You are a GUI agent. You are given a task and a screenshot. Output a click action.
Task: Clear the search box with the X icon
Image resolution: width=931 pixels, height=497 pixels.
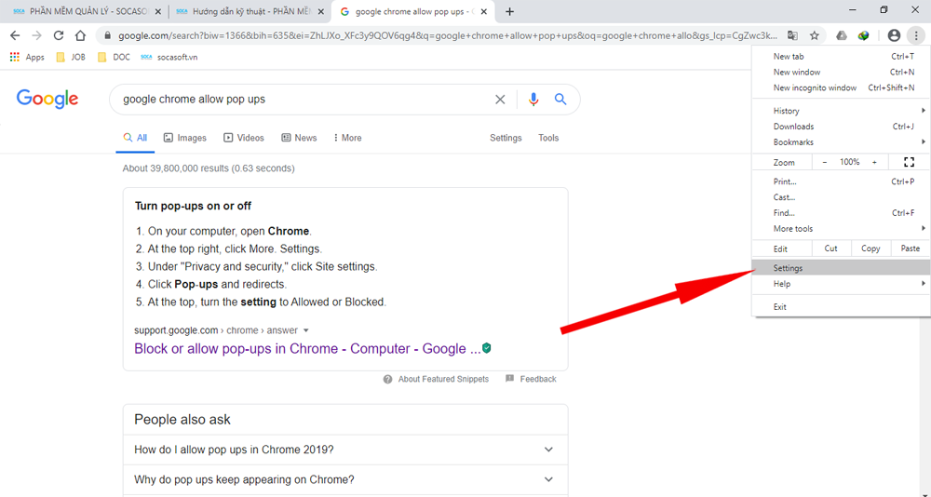pos(500,100)
